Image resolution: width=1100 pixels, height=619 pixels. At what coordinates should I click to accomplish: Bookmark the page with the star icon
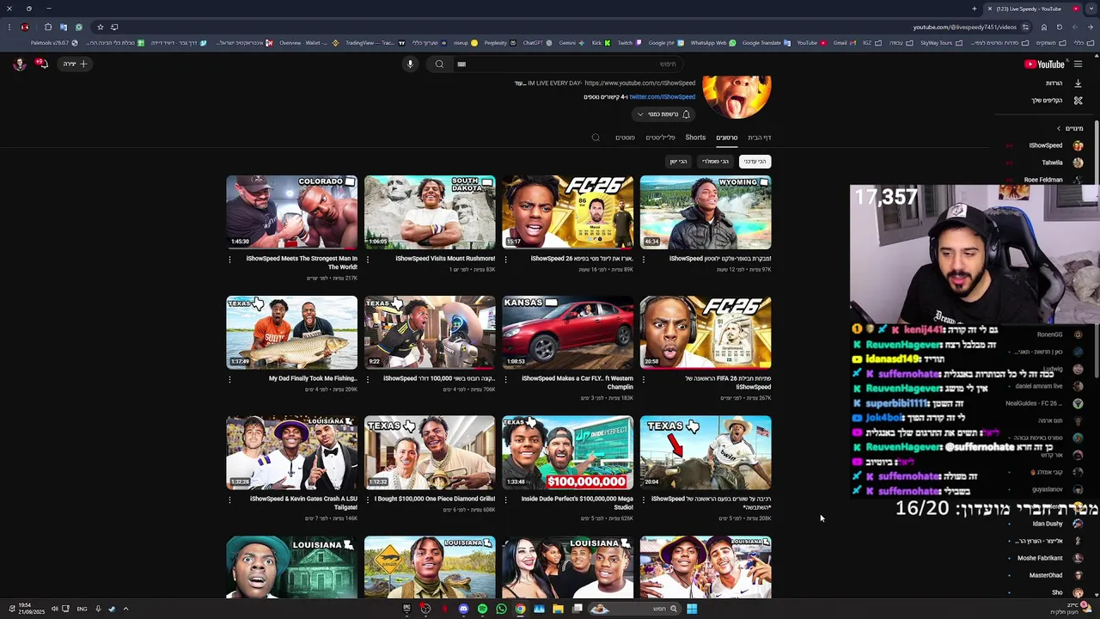click(100, 27)
